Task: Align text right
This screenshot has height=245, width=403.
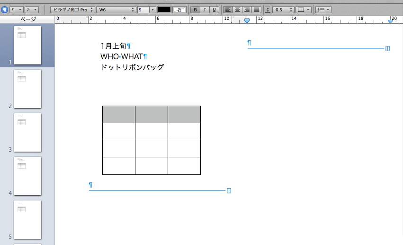Action: click(247, 10)
